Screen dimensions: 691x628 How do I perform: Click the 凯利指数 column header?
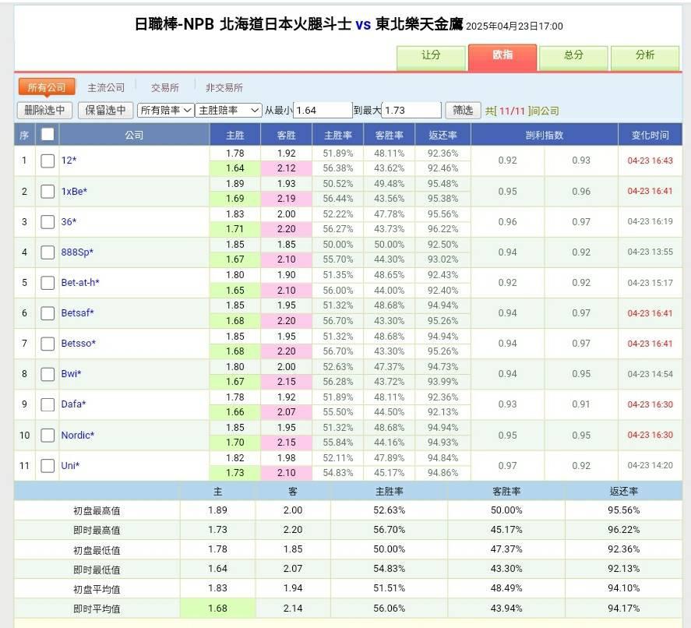545,135
